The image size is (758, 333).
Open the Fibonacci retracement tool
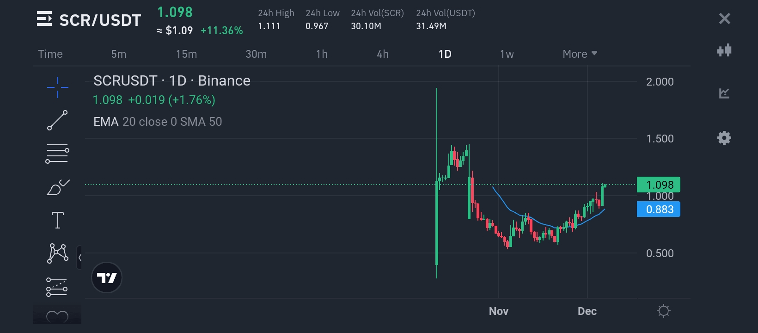pos(58,154)
